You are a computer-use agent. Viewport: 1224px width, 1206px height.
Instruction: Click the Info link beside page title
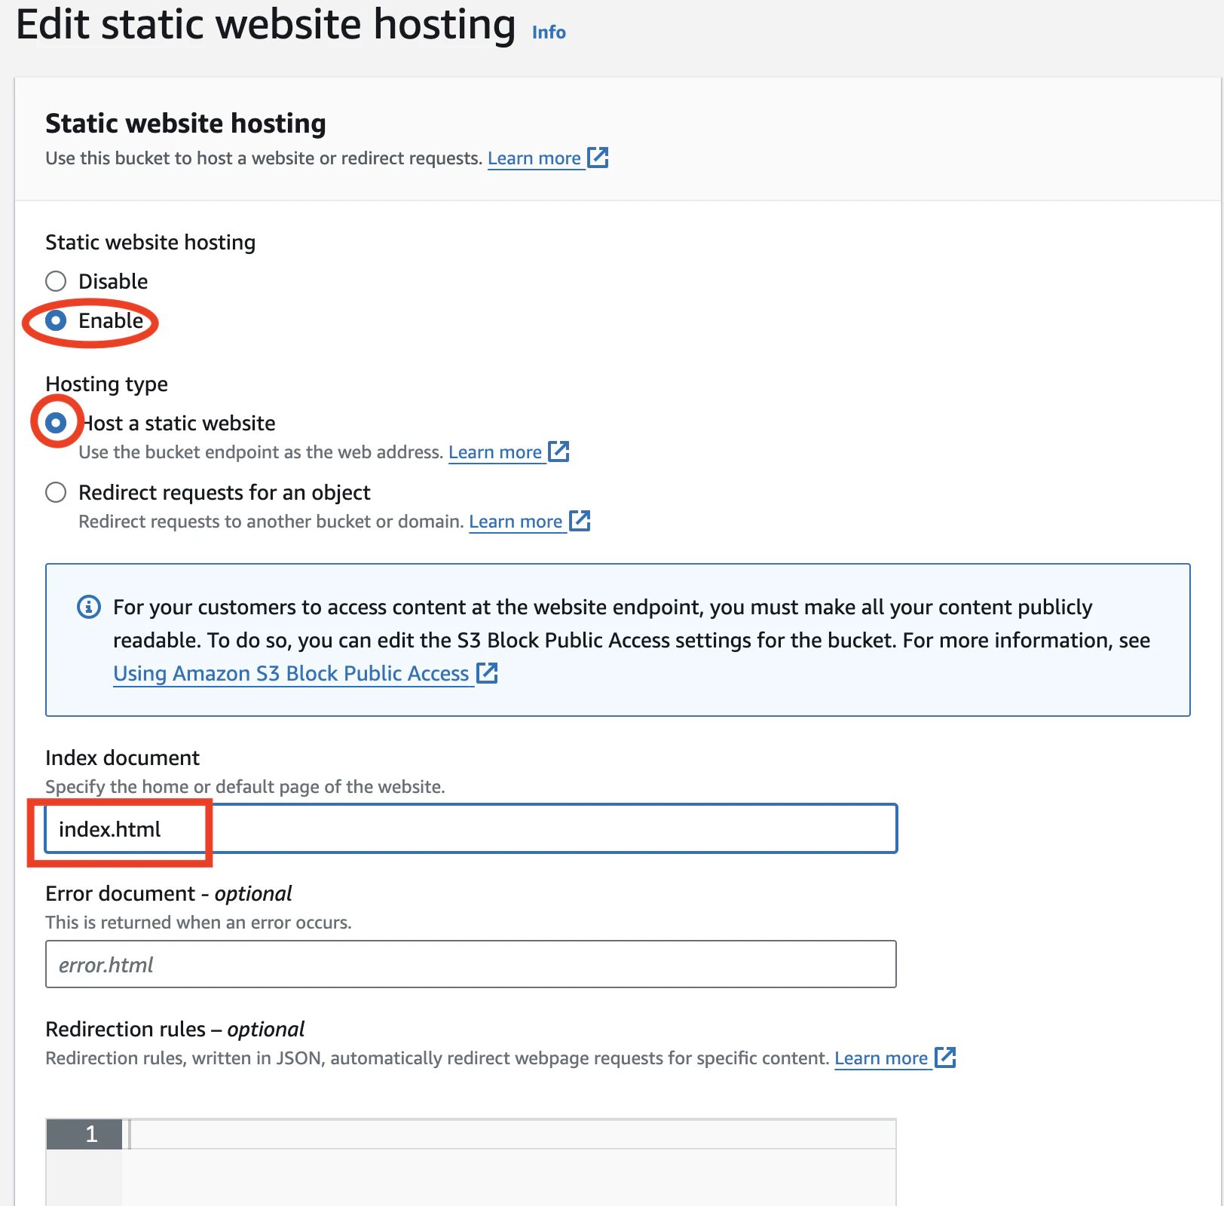[x=549, y=32]
